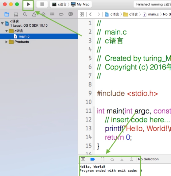Open the c语言 scheme selector
171x176 pixels.
tap(59, 4)
